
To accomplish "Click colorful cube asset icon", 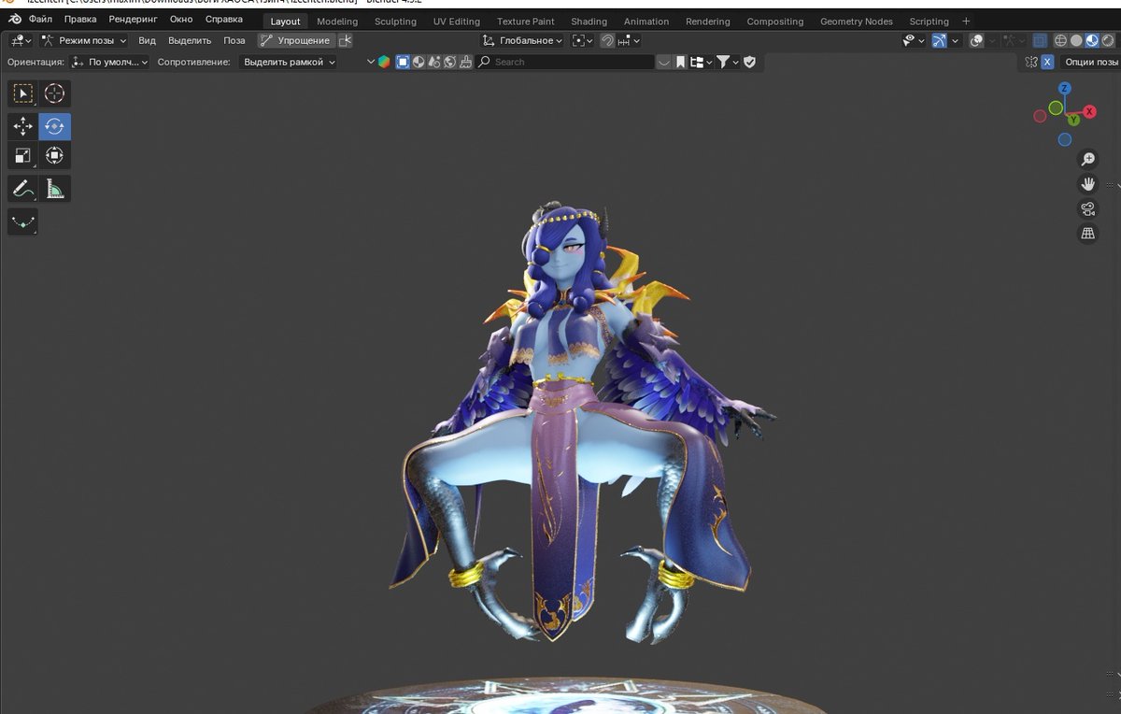I will coord(384,62).
